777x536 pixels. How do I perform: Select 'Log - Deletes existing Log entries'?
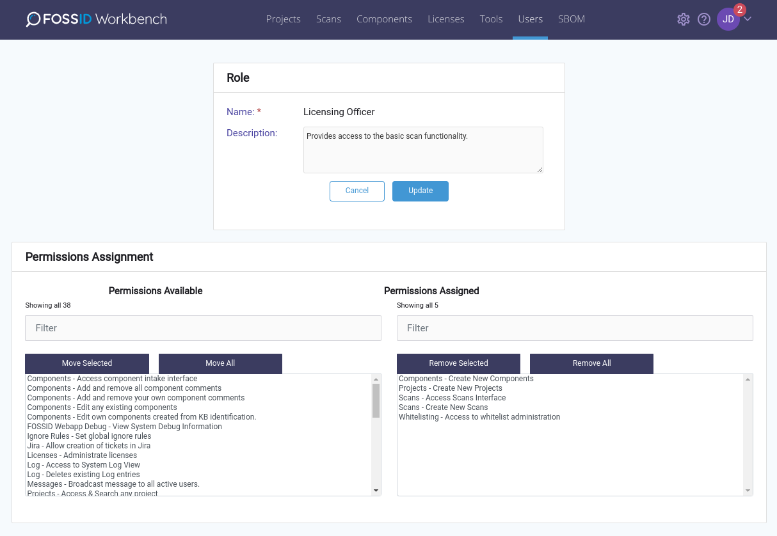(198, 475)
